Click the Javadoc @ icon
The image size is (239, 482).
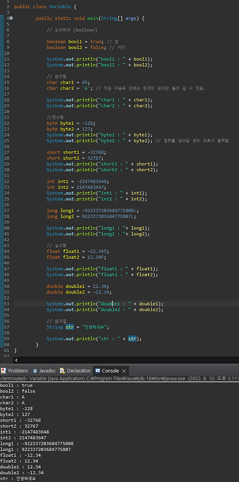(x=35, y=371)
